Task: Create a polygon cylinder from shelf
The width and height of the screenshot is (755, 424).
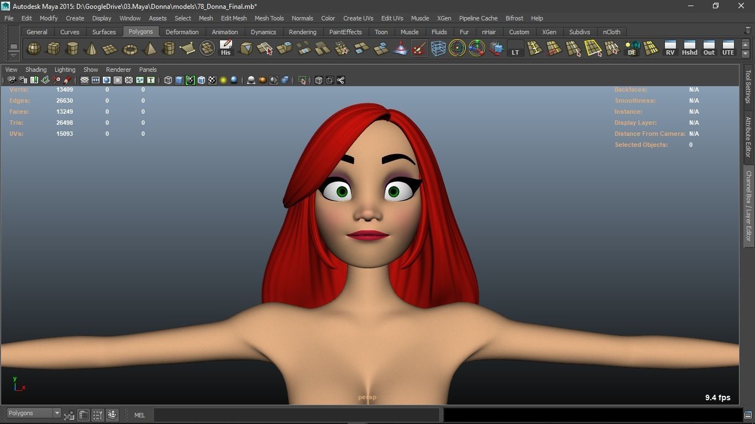Action: click(x=72, y=49)
